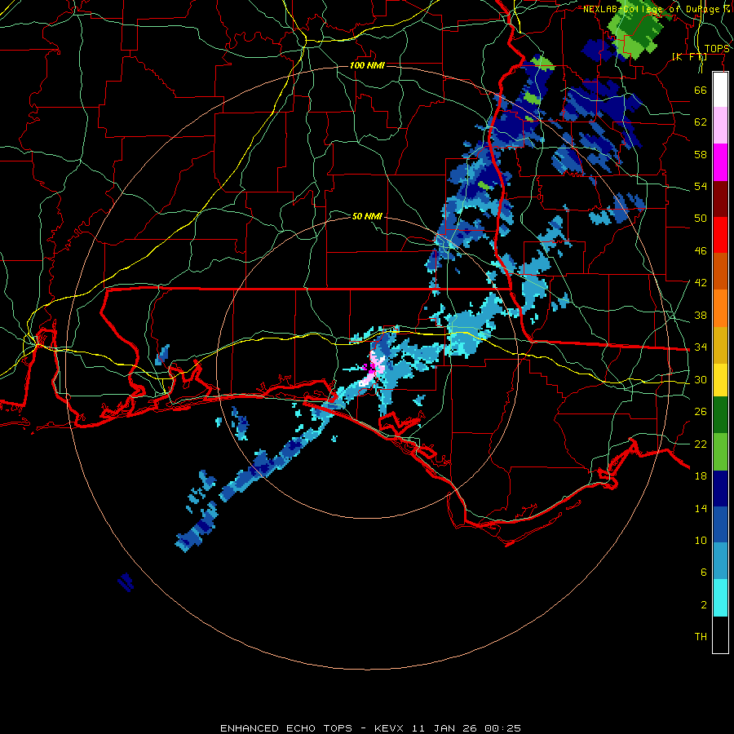Select the bright red legend swatch
The height and width of the screenshot is (734, 734).
(720, 235)
